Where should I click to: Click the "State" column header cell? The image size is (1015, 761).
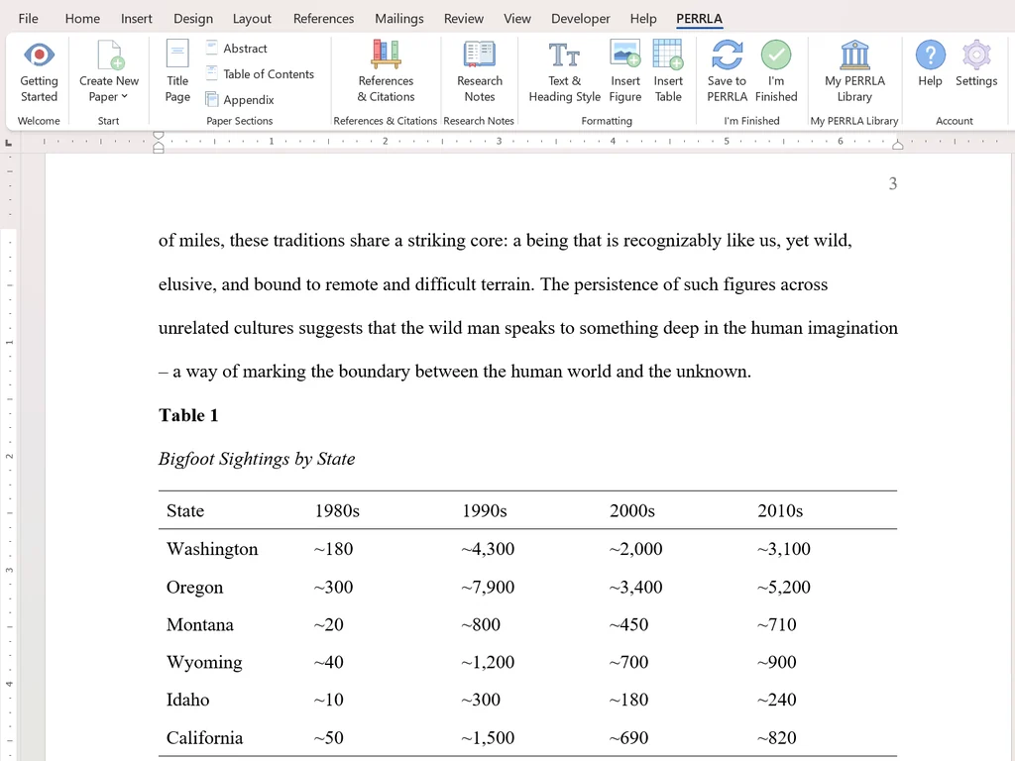[x=185, y=510]
